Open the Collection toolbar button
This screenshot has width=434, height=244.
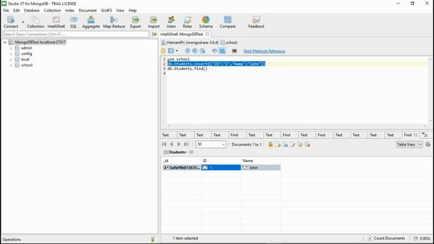[x=35, y=22]
